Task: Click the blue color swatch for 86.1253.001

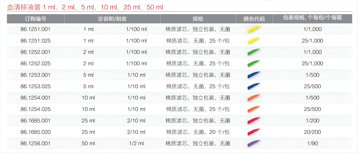Action: tap(254, 75)
